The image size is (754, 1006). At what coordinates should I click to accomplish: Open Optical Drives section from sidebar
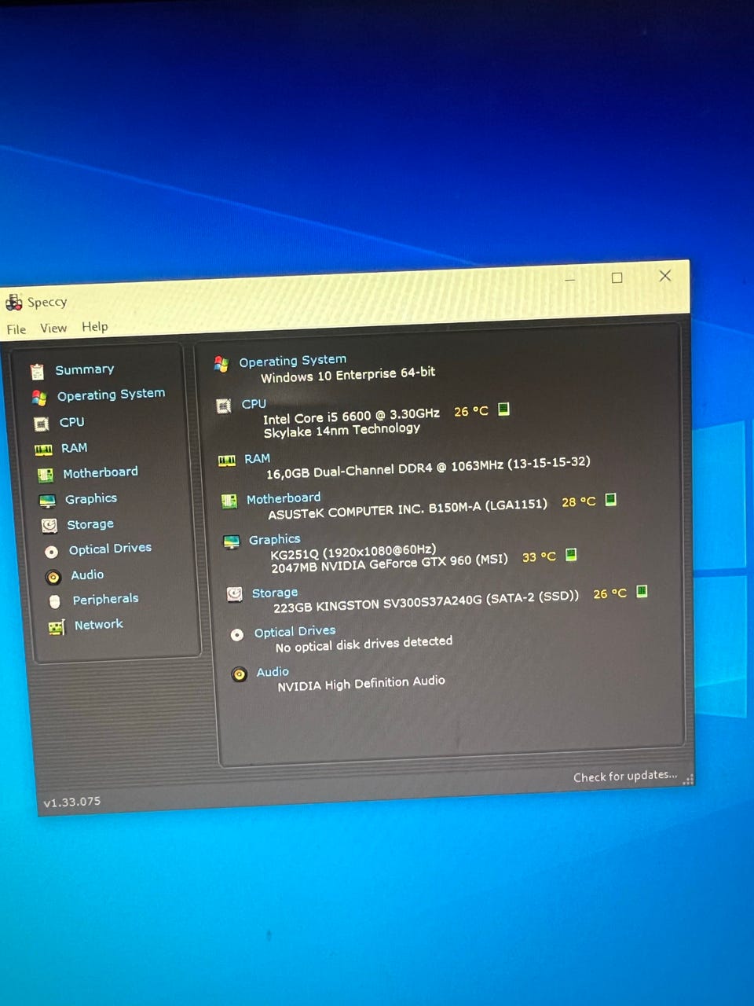(110, 549)
